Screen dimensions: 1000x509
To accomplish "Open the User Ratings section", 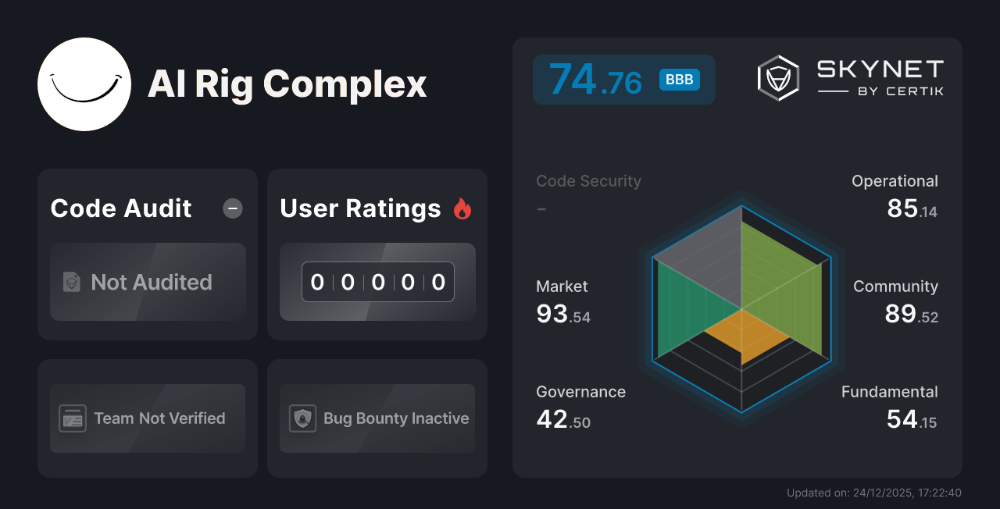I will (359, 208).
